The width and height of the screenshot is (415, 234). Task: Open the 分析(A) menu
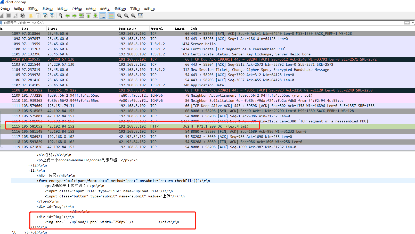[x=77, y=9]
